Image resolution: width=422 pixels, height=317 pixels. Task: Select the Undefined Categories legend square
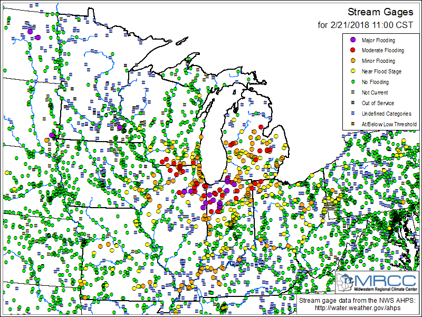(353, 114)
